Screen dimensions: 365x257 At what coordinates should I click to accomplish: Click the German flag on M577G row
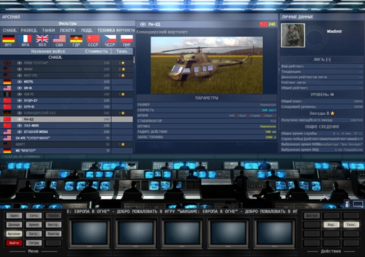point(7,82)
